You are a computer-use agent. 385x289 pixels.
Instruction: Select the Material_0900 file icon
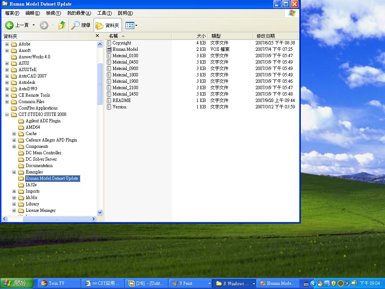(109, 68)
